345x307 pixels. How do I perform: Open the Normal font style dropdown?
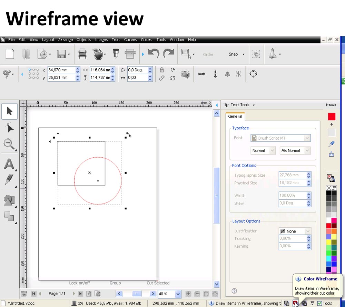click(x=273, y=151)
